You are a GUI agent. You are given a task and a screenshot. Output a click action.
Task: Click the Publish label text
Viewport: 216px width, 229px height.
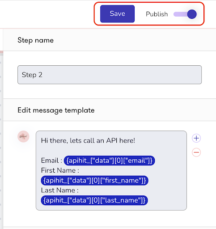pyautogui.click(x=157, y=14)
